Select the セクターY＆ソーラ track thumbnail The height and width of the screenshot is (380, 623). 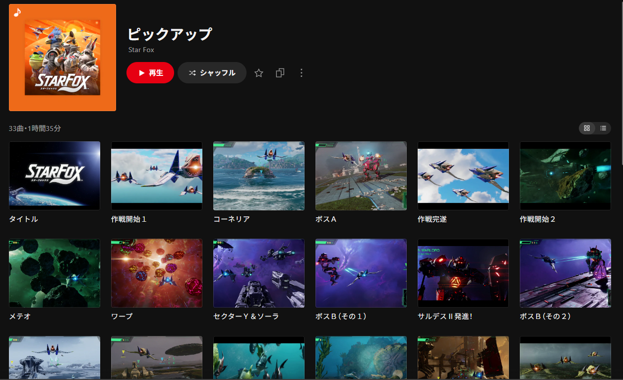259,273
